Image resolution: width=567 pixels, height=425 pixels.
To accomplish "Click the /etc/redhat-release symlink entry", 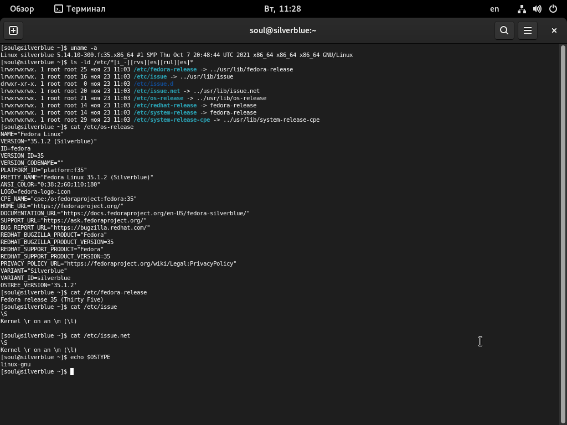I will tap(165, 106).
